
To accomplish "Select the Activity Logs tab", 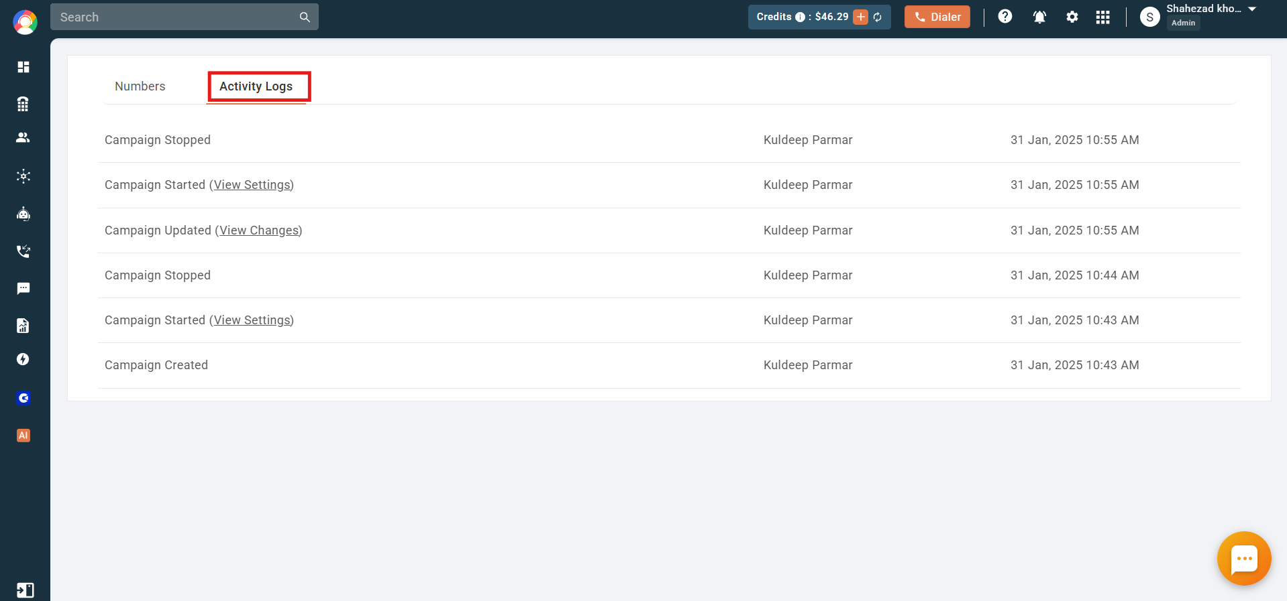I will click(x=256, y=86).
